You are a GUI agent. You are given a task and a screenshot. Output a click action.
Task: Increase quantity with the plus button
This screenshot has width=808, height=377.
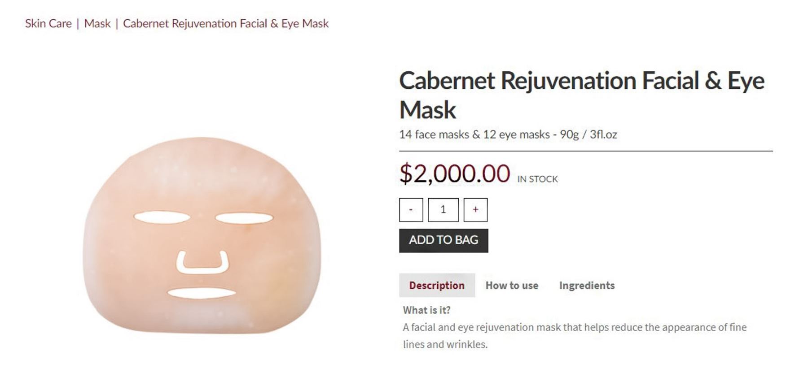(475, 210)
